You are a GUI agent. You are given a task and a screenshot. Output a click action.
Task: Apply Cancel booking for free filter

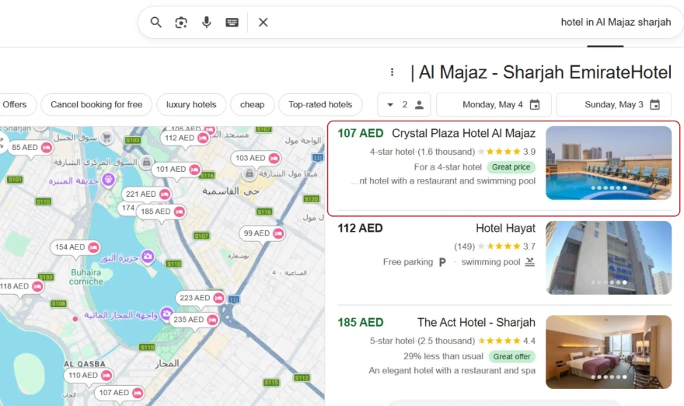pyautogui.click(x=96, y=105)
